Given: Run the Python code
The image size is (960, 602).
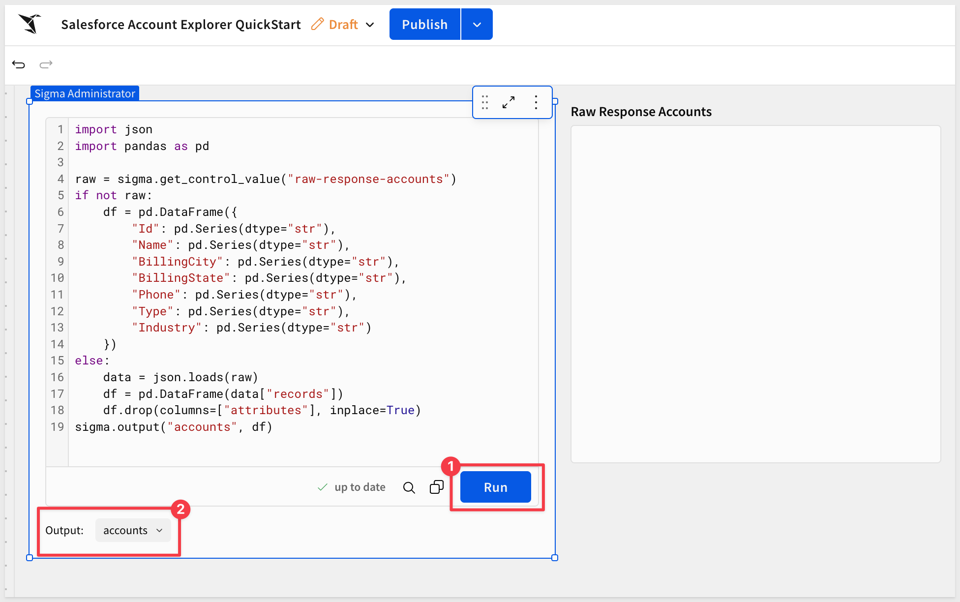Looking at the screenshot, I should coord(495,487).
